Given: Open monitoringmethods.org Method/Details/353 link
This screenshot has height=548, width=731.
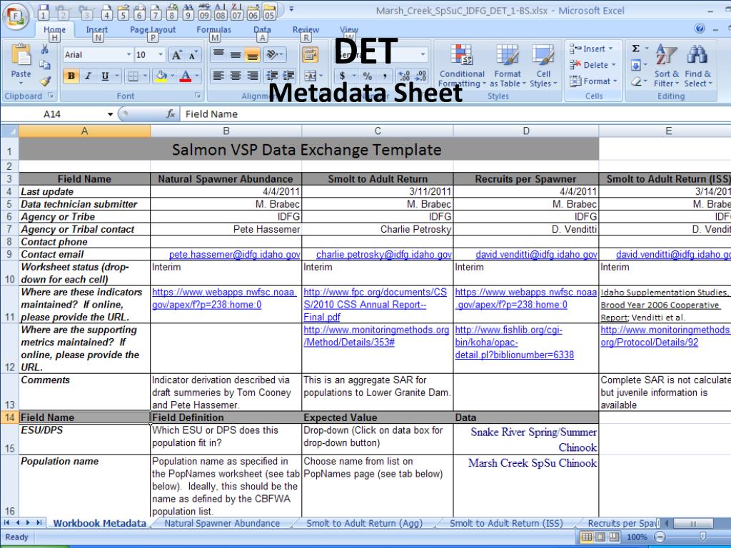Looking at the screenshot, I should coord(376,336).
